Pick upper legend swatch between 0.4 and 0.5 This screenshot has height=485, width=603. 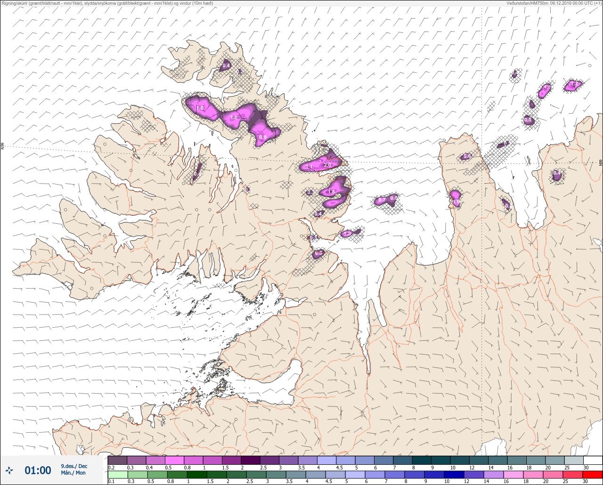[x=155, y=460]
